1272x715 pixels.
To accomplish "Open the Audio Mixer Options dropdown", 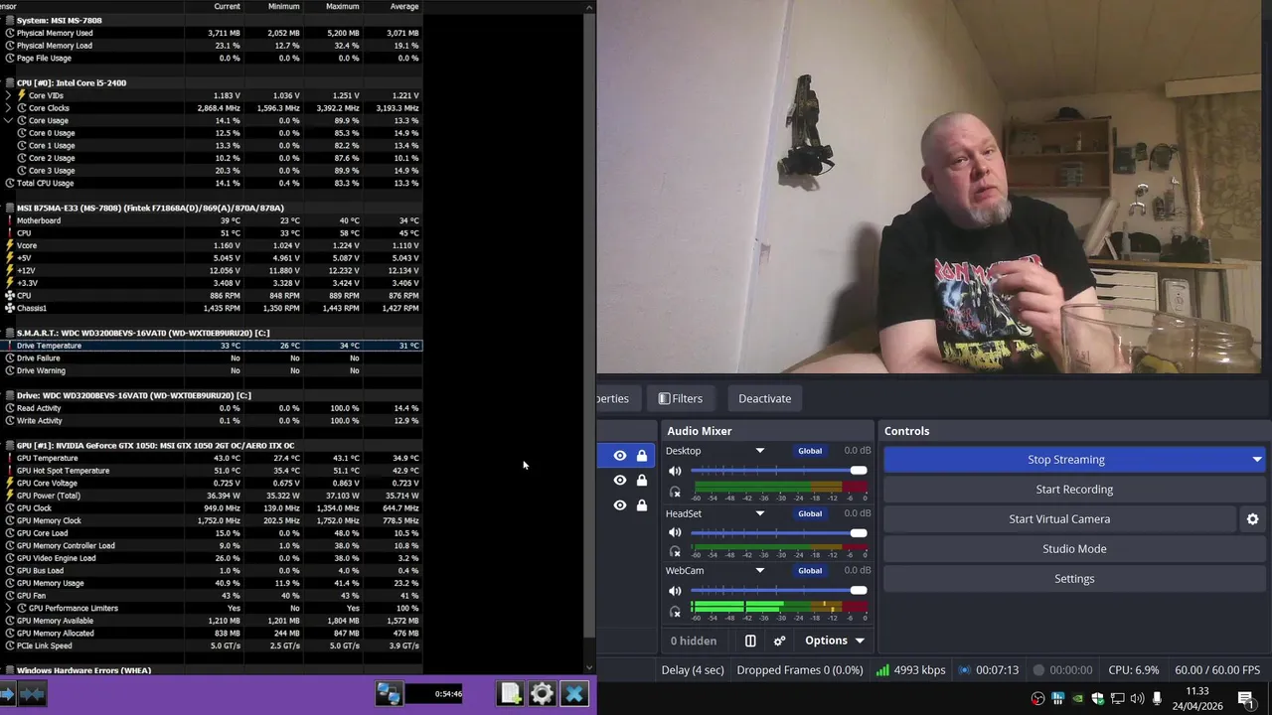I will 835,641.
